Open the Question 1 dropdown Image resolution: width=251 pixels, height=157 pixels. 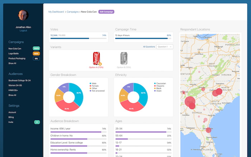(165, 47)
